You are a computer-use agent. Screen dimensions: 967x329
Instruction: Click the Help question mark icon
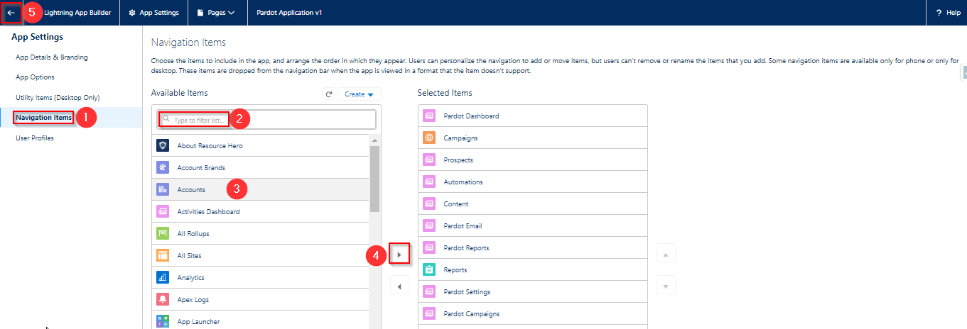click(939, 13)
